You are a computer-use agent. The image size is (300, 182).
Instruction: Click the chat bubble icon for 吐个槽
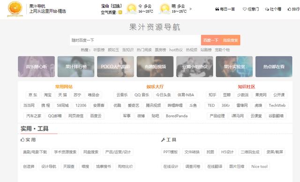pos(267,9)
